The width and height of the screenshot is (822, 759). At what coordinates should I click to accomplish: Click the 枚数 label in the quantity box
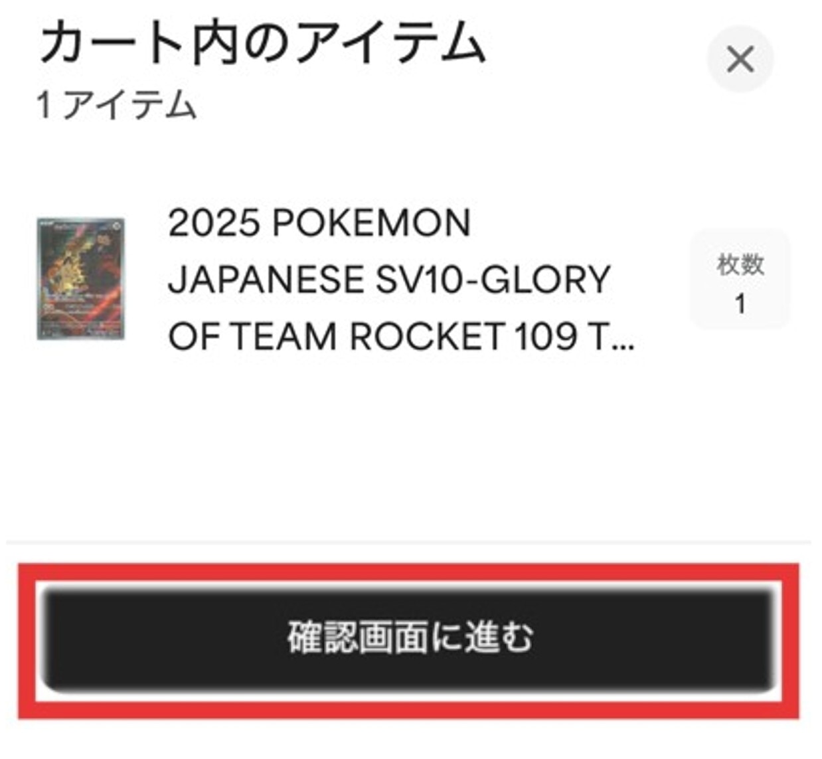click(740, 264)
